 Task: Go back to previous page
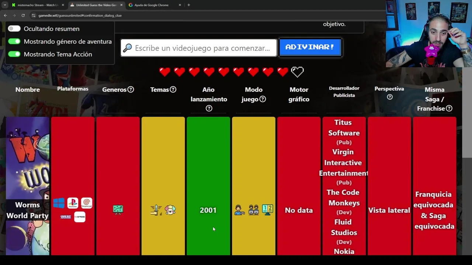coord(5,15)
